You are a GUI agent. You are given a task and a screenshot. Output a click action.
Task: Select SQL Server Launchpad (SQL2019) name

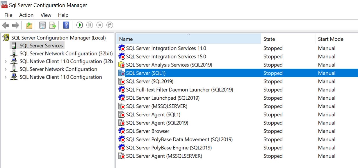(163, 98)
